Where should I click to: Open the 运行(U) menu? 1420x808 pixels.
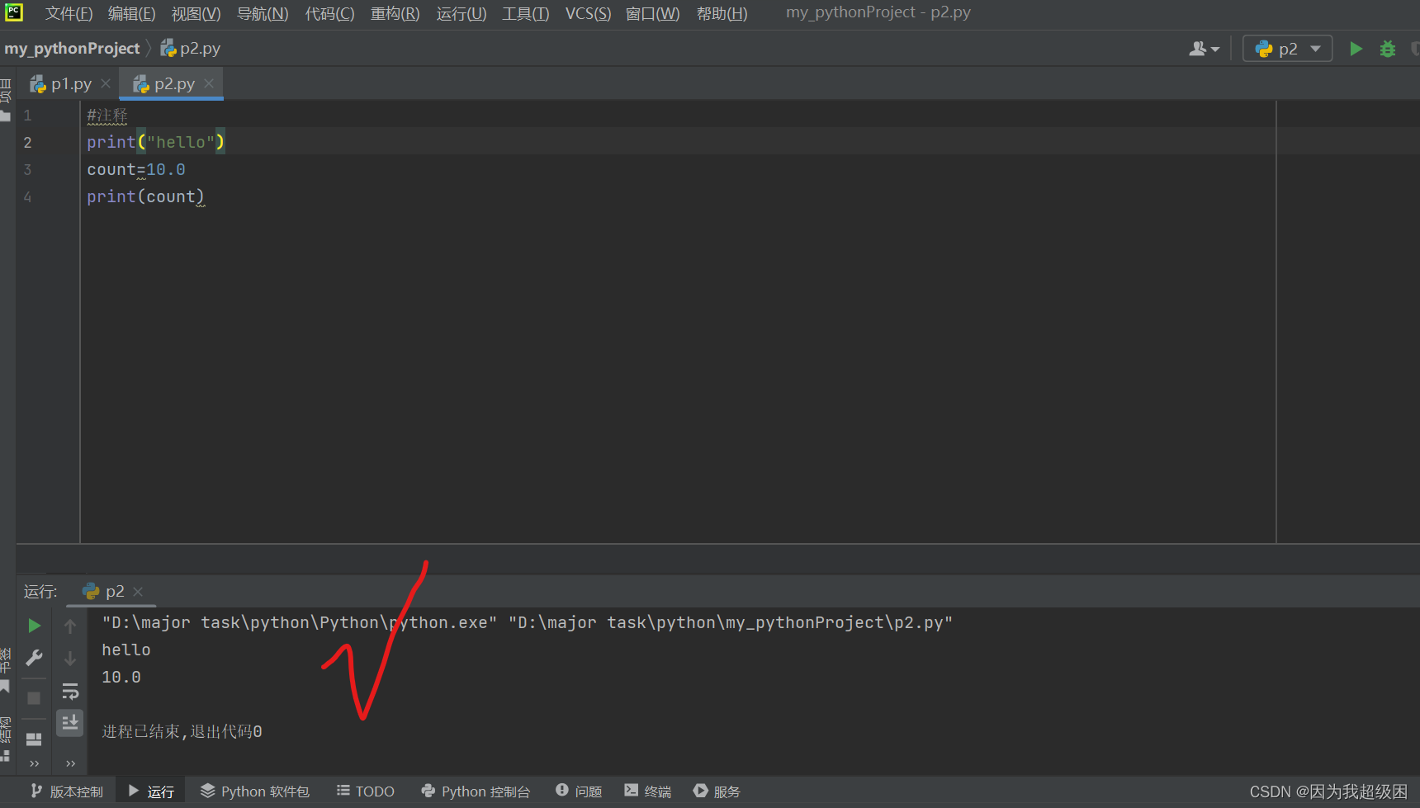coord(461,12)
